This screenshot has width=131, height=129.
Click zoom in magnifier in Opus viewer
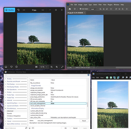point(123,77)
